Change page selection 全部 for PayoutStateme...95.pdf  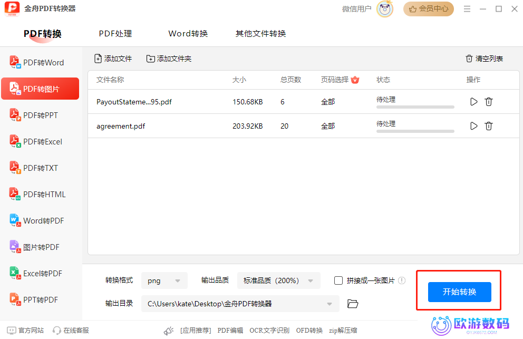[x=328, y=102]
